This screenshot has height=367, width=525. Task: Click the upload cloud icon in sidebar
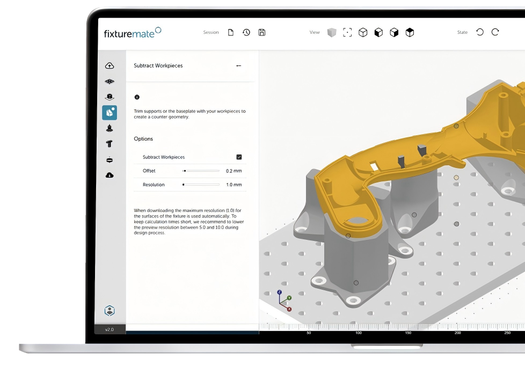pos(110,66)
